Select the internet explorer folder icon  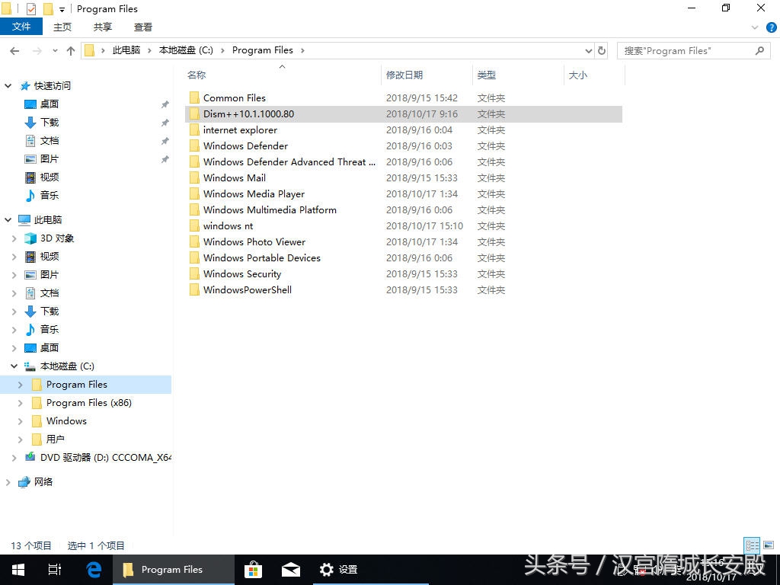click(x=194, y=130)
